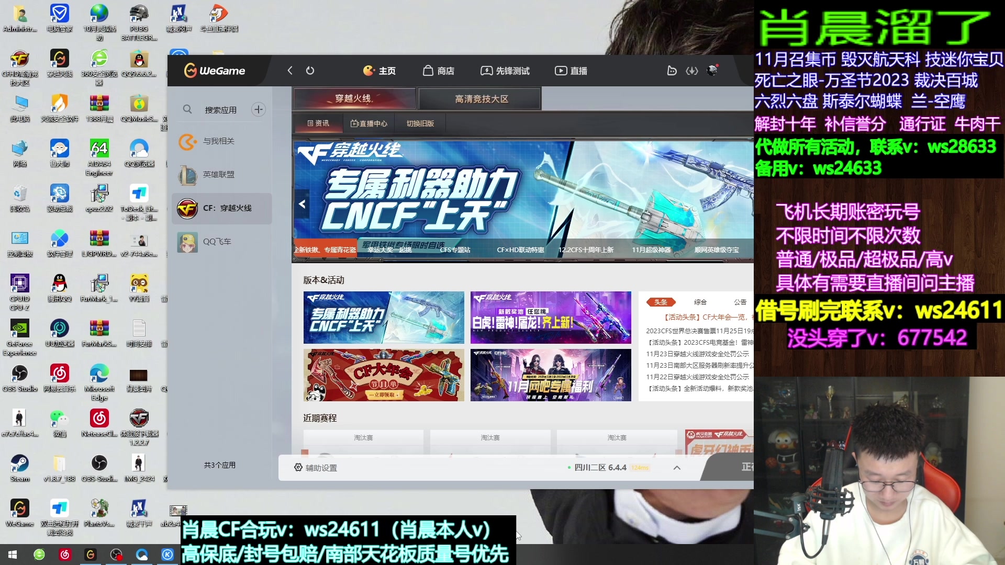Open the OBS Studio desktop shortcut
Screen dimensions: 1005x565
point(20,378)
